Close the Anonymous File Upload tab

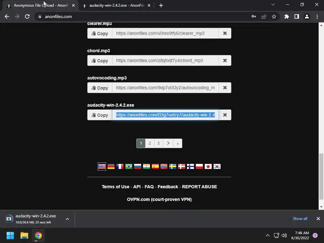(x=73, y=6)
